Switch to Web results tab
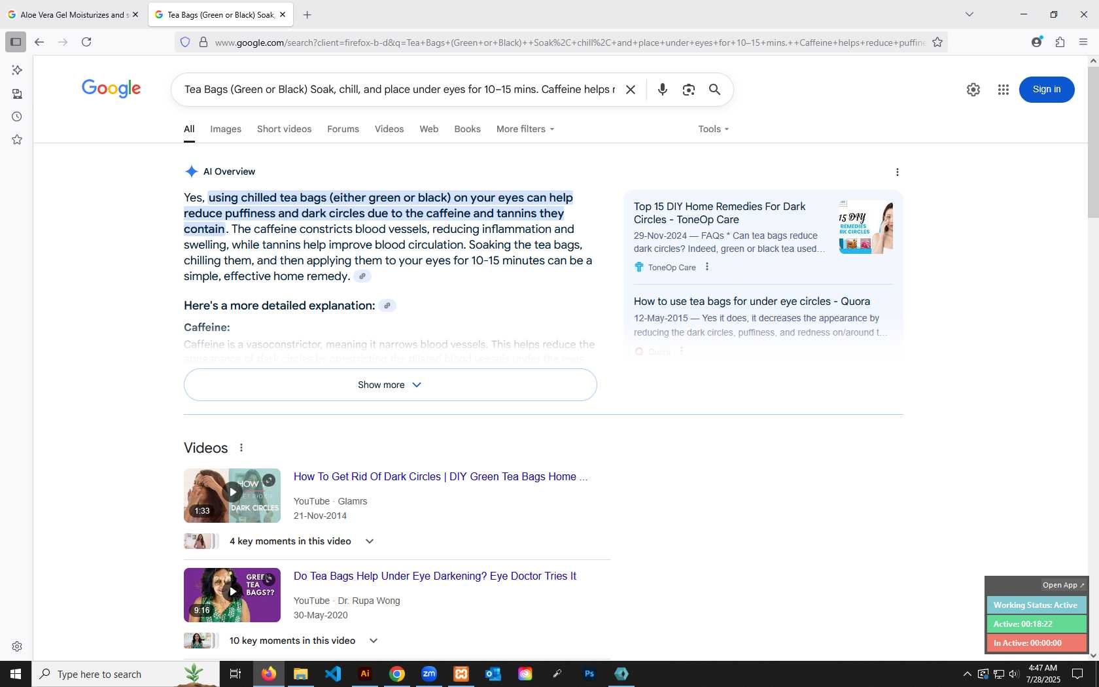Image resolution: width=1099 pixels, height=687 pixels. [429, 129]
